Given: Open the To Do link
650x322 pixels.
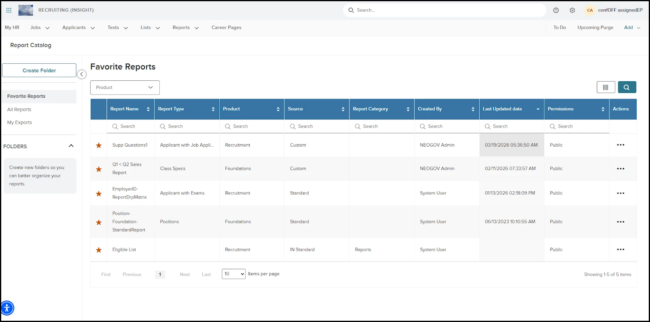Looking at the screenshot, I should (559, 28).
